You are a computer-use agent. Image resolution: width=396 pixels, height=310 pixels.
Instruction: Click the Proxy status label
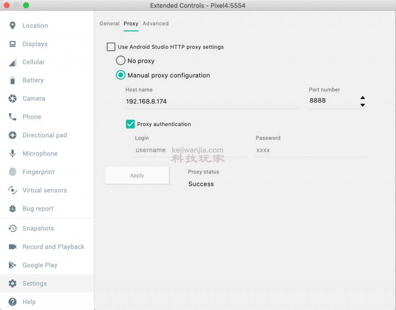click(x=204, y=172)
